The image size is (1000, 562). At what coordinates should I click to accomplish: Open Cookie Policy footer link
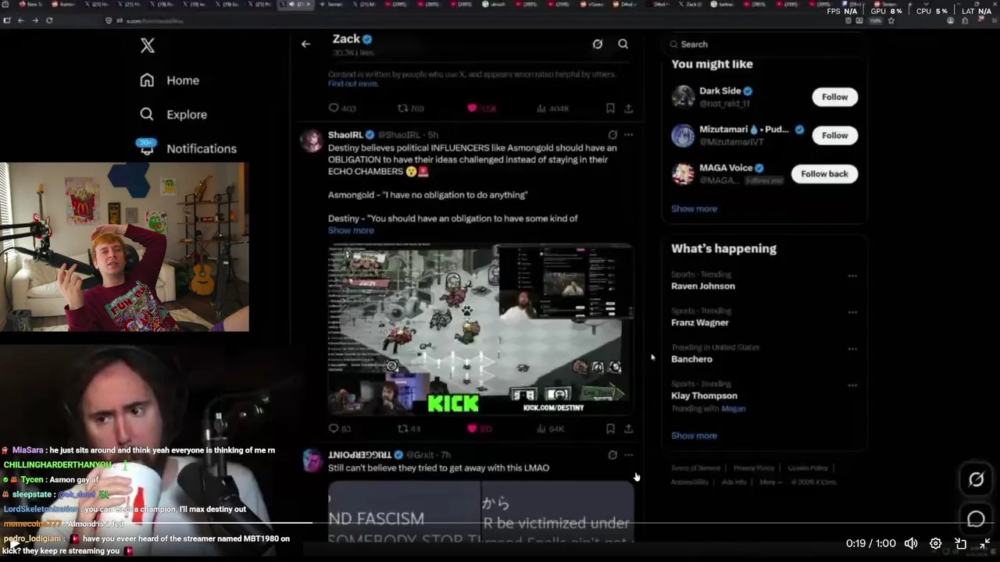pos(807,468)
